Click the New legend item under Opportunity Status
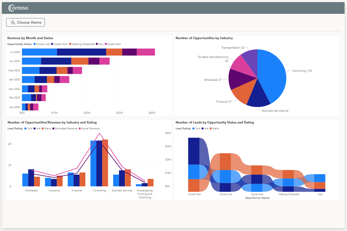Viewport: 347px width, 231px height. pos(100,44)
